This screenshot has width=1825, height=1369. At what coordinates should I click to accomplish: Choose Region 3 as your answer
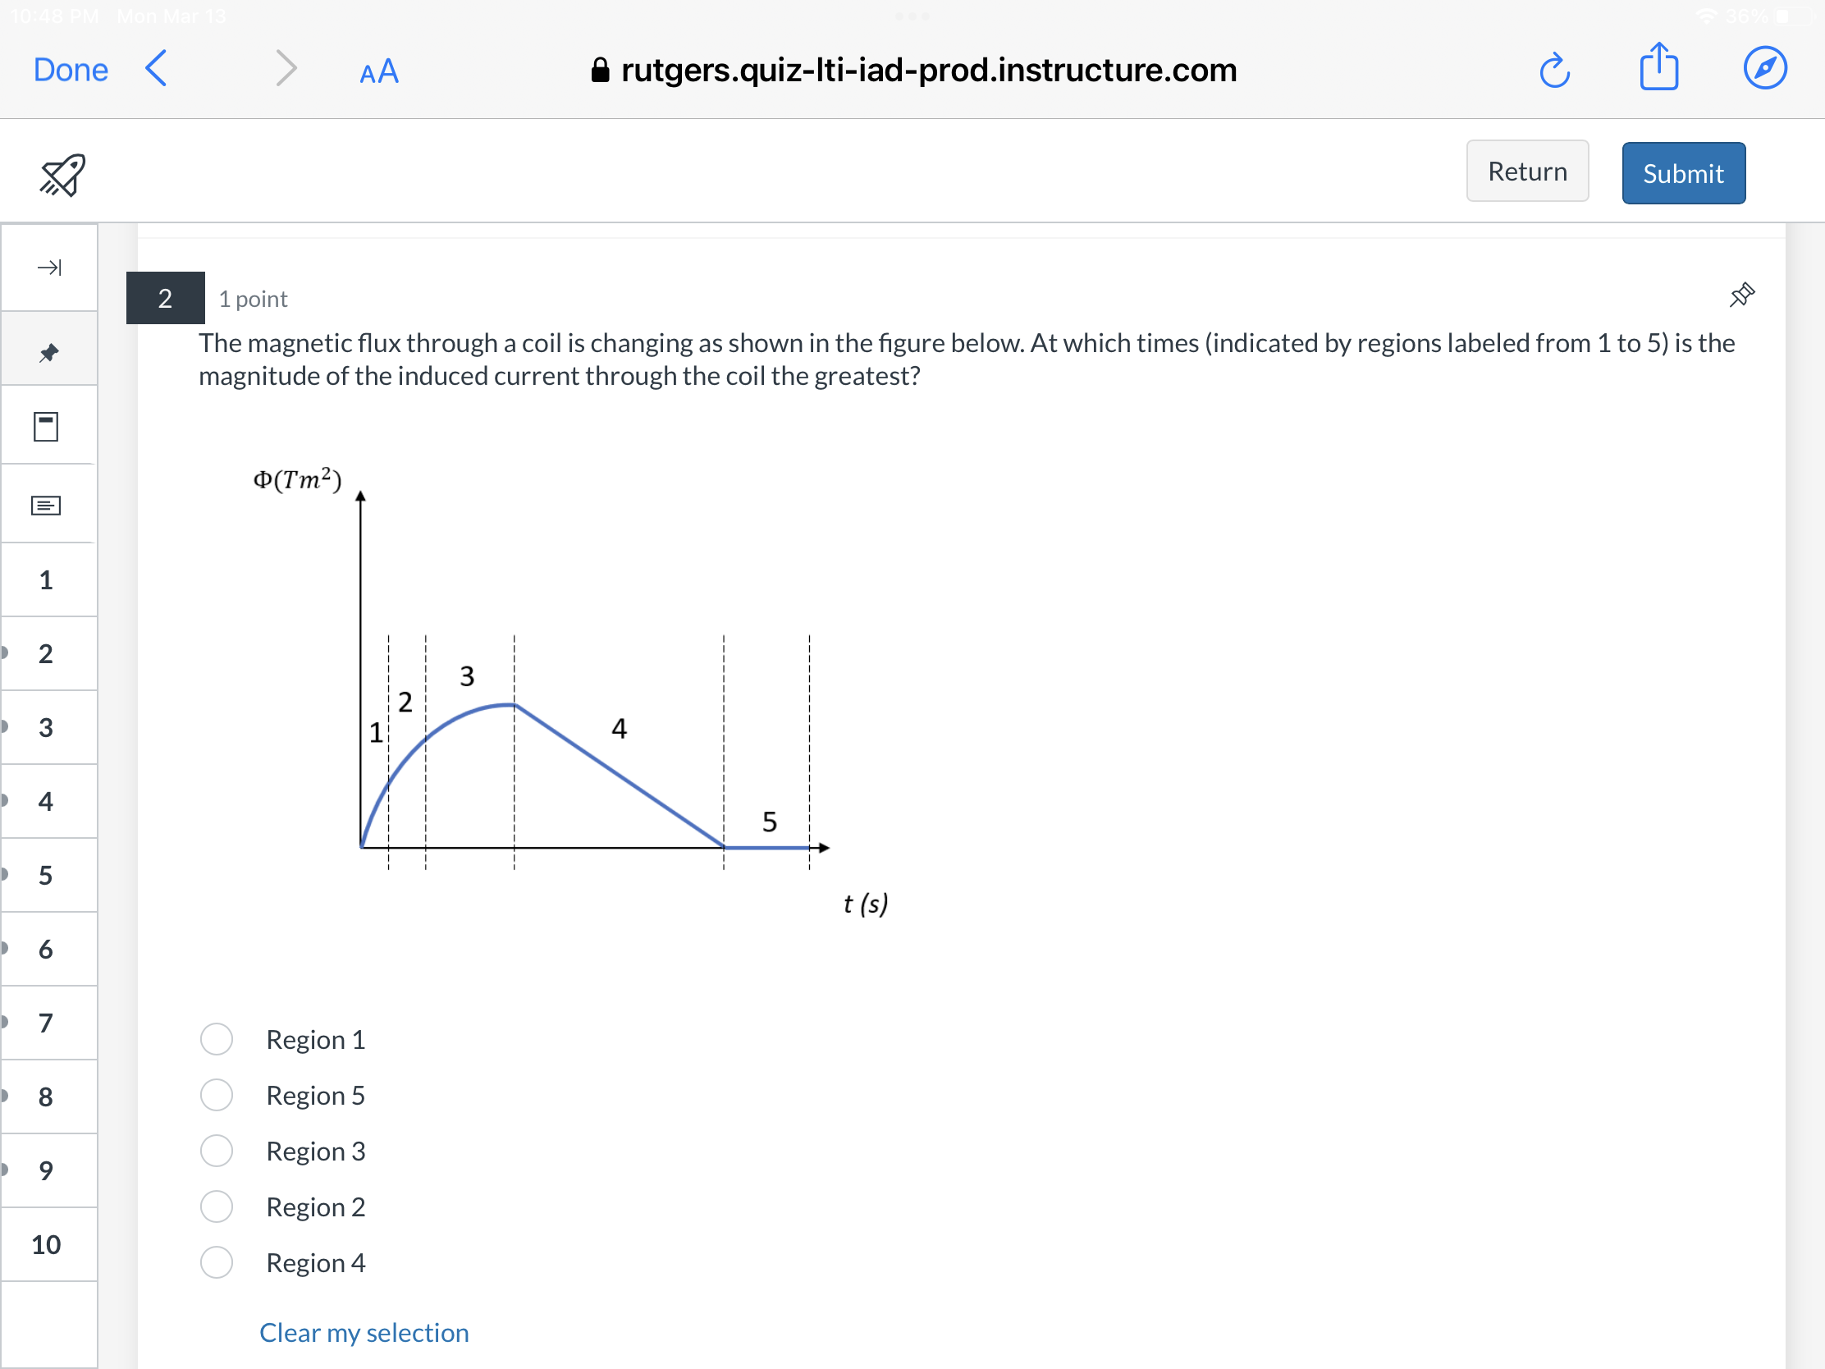(215, 1151)
